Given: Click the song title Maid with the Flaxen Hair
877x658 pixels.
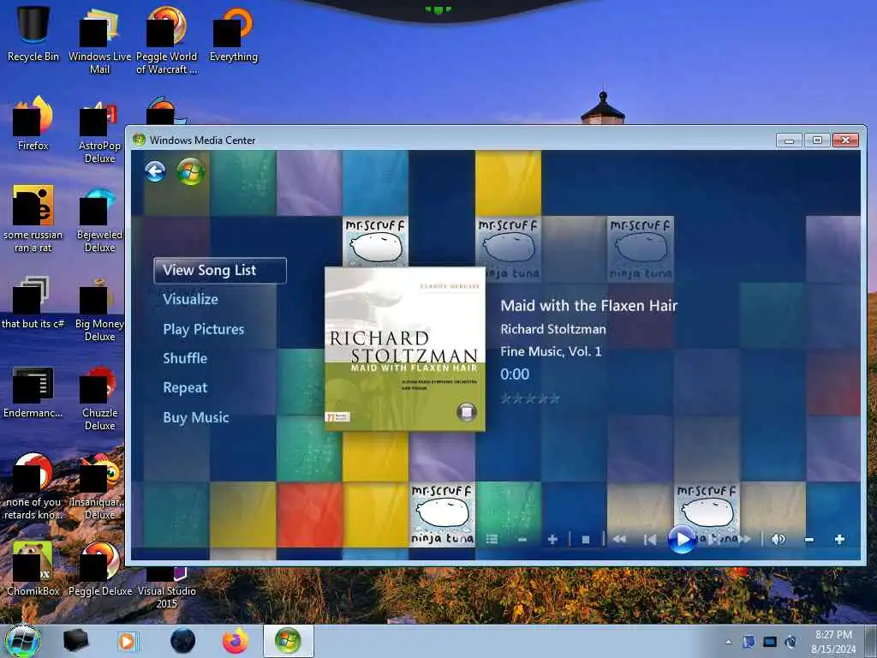Looking at the screenshot, I should coord(589,306).
